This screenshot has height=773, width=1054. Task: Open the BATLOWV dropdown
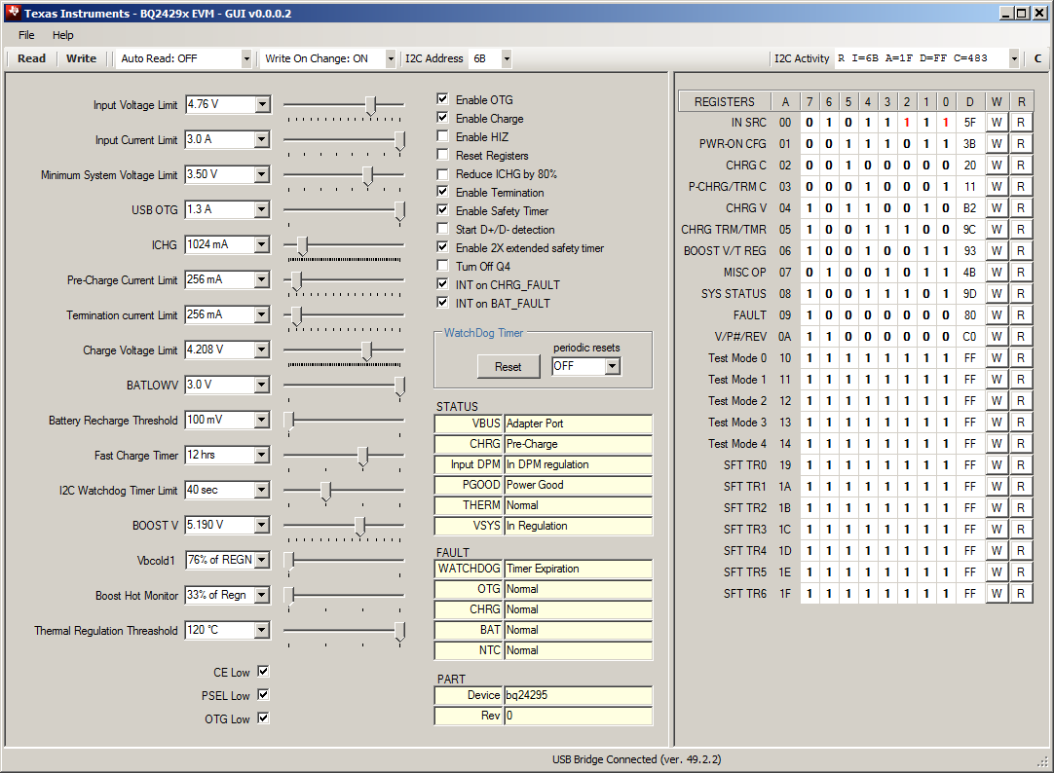[262, 385]
